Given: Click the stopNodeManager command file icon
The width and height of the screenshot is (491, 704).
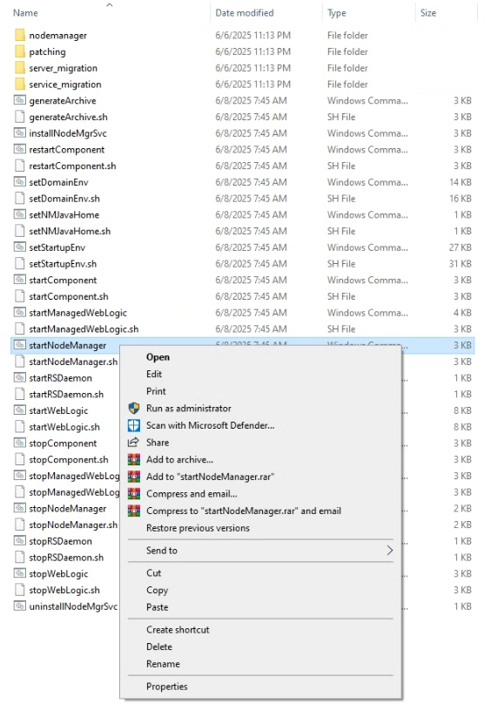Looking at the screenshot, I should [x=20, y=509].
